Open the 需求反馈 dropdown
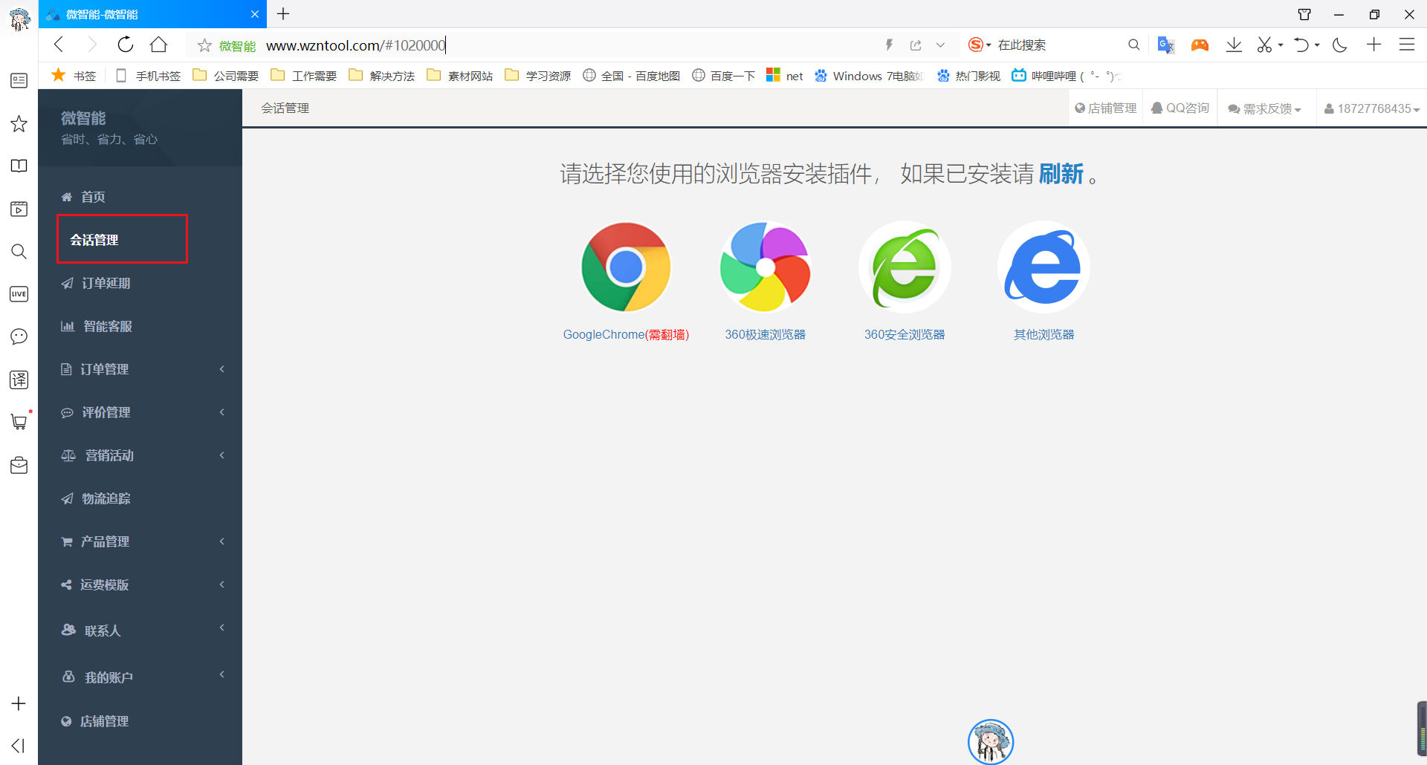 [x=1265, y=108]
